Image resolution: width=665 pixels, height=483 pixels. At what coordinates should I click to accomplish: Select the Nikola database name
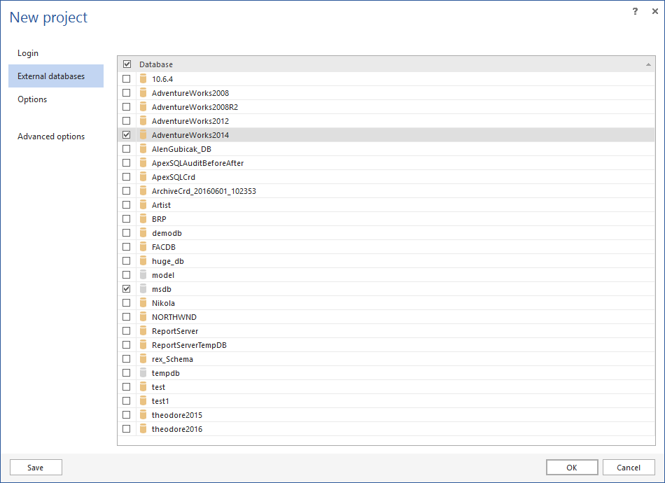pyautogui.click(x=163, y=303)
